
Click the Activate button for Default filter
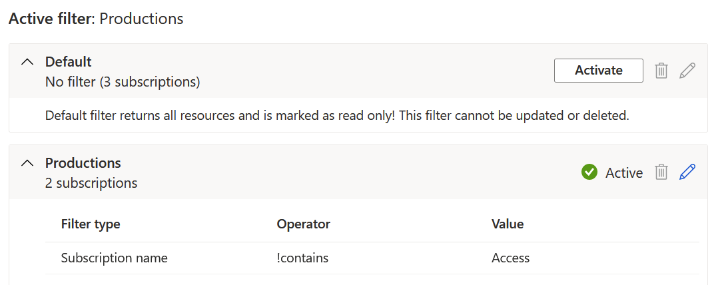coord(598,71)
